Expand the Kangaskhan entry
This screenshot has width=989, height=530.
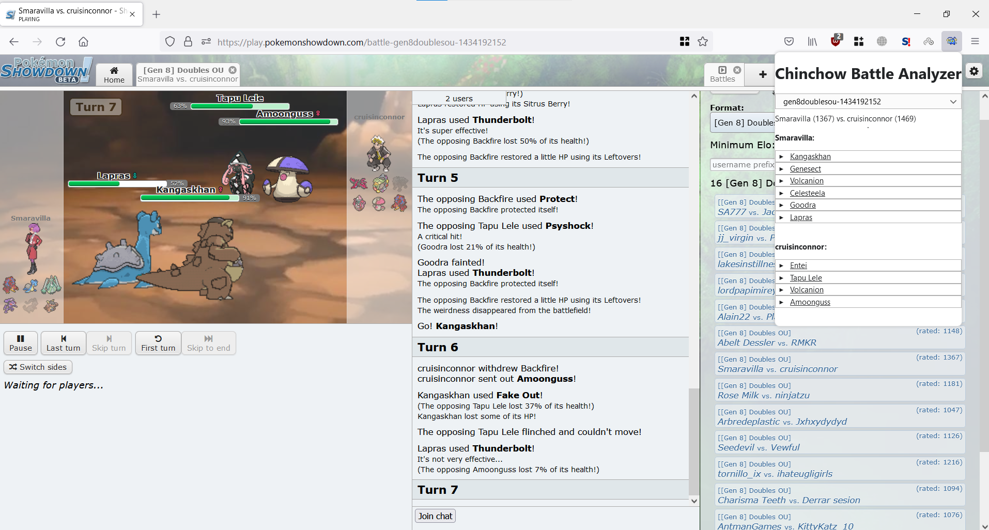point(868,157)
